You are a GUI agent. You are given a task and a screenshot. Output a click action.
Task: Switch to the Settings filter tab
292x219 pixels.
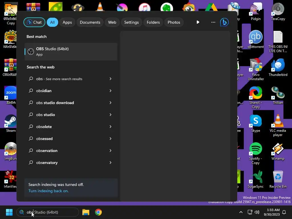[x=131, y=22]
